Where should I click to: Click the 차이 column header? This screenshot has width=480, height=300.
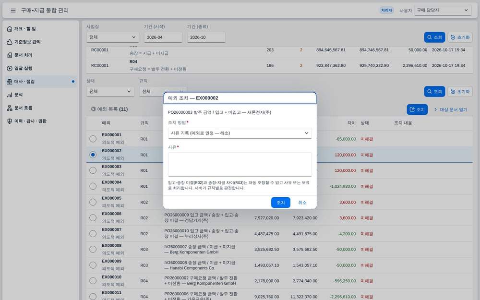tap(351, 123)
